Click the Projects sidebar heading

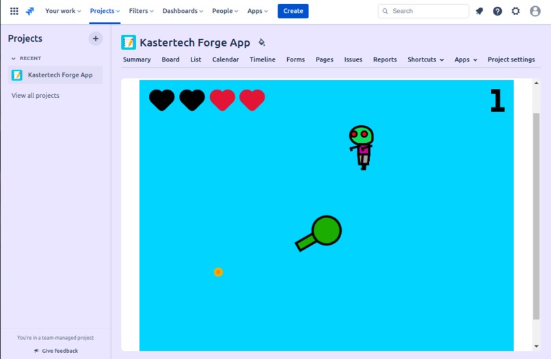(25, 39)
